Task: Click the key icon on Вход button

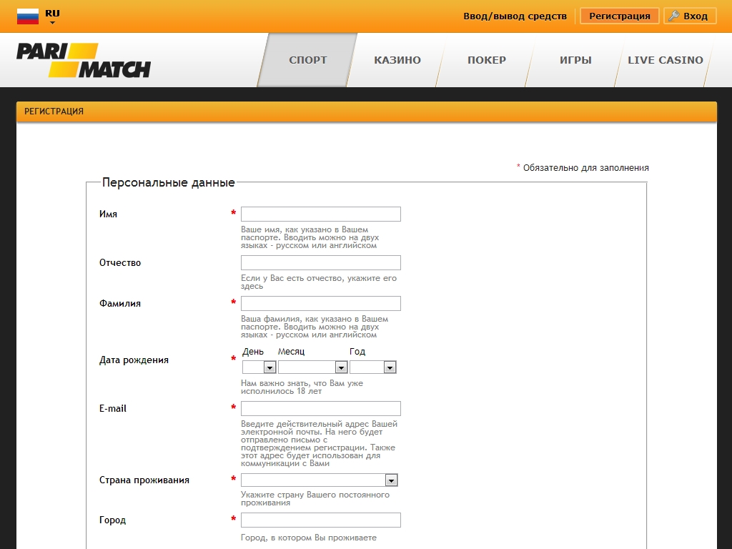Action: [673, 16]
